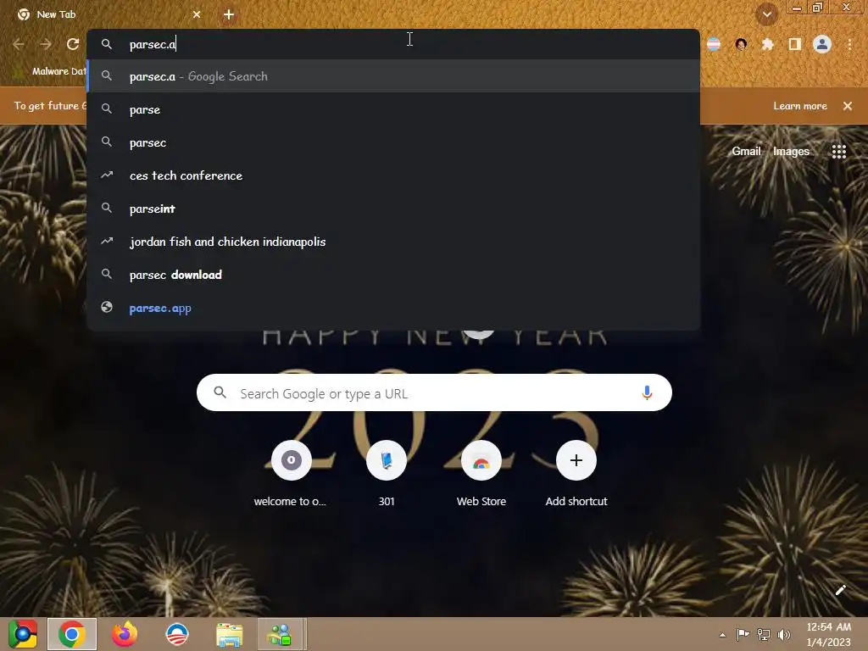Click the striped flag extension icon
Viewport: 868px width, 651px height.
(x=714, y=44)
